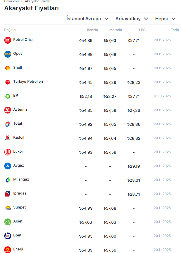The image size is (181, 253).
Task: Click the Aygaz logo icon
Action: pos(8,166)
